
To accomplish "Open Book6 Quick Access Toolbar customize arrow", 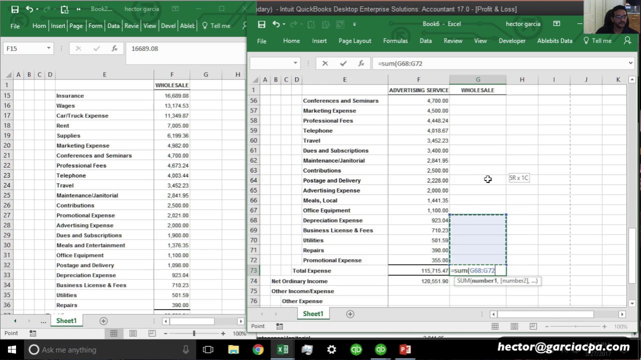I will click(354, 24).
